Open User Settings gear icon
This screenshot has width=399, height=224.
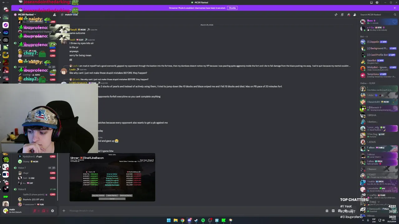52,211
